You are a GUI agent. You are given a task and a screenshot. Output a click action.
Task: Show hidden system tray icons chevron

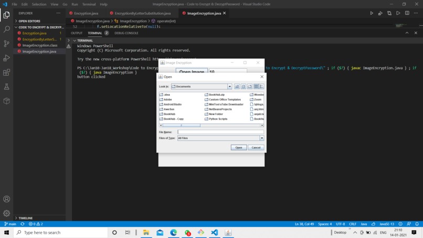355,232
